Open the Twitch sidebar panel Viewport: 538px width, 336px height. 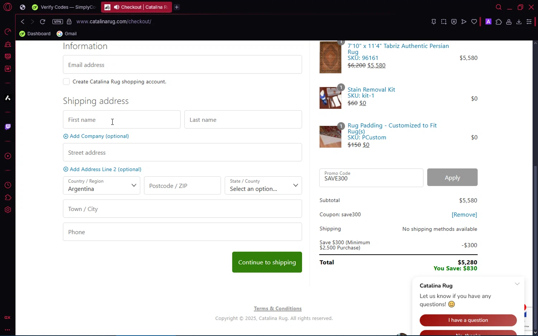[8, 126]
